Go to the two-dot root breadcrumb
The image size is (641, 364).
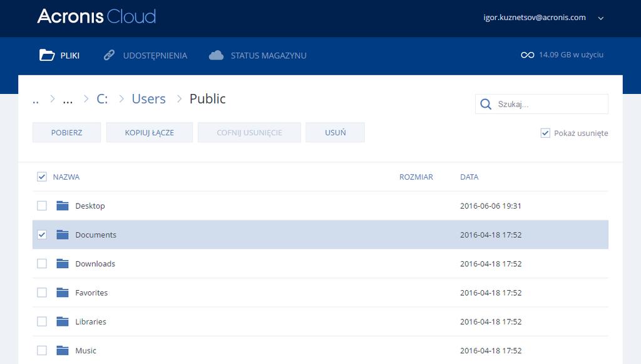click(36, 101)
